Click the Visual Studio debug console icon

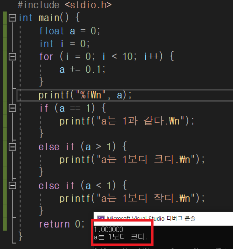(101, 218)
